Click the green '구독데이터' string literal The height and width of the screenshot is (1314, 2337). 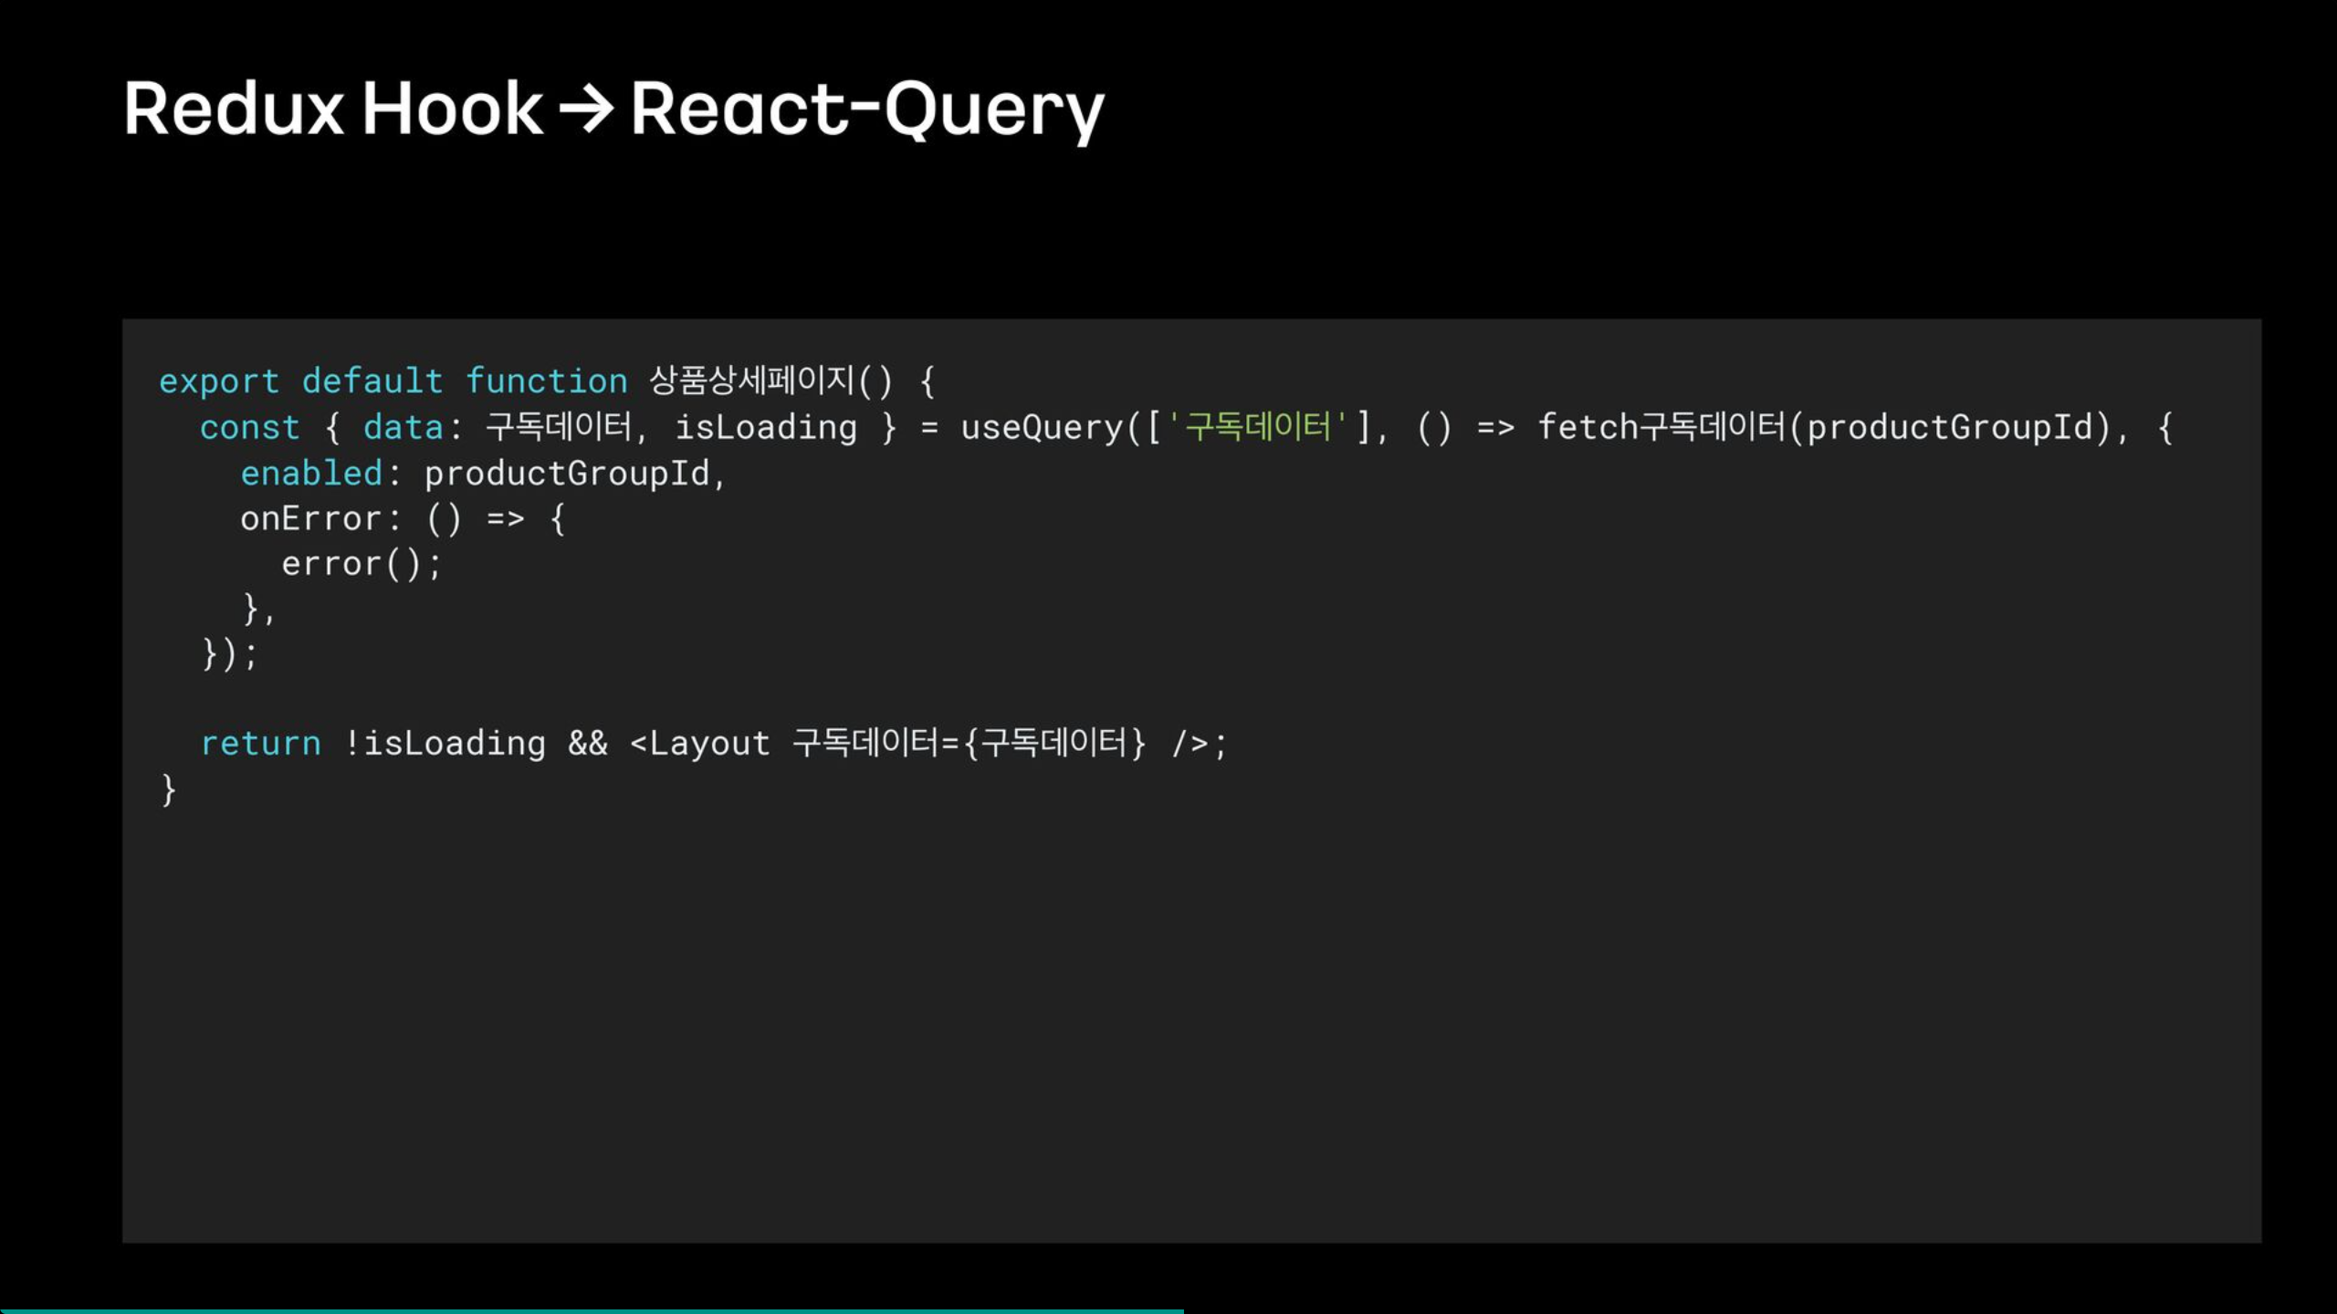[1257, 426]
